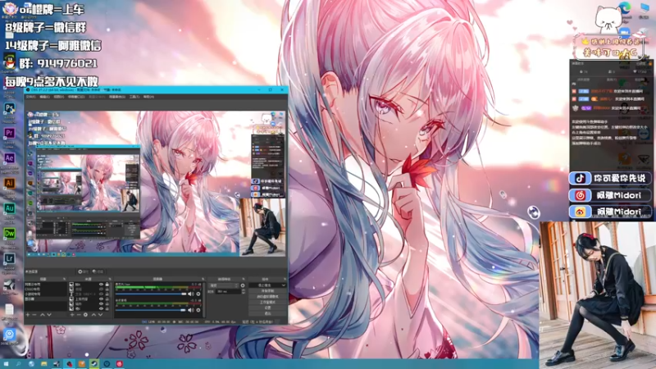Decrease transition duration with the down arrow
Viewport: 656px width, 369px height.
[244, 293]
